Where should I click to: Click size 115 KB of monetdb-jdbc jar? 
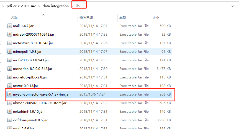[x=165, y=77]
